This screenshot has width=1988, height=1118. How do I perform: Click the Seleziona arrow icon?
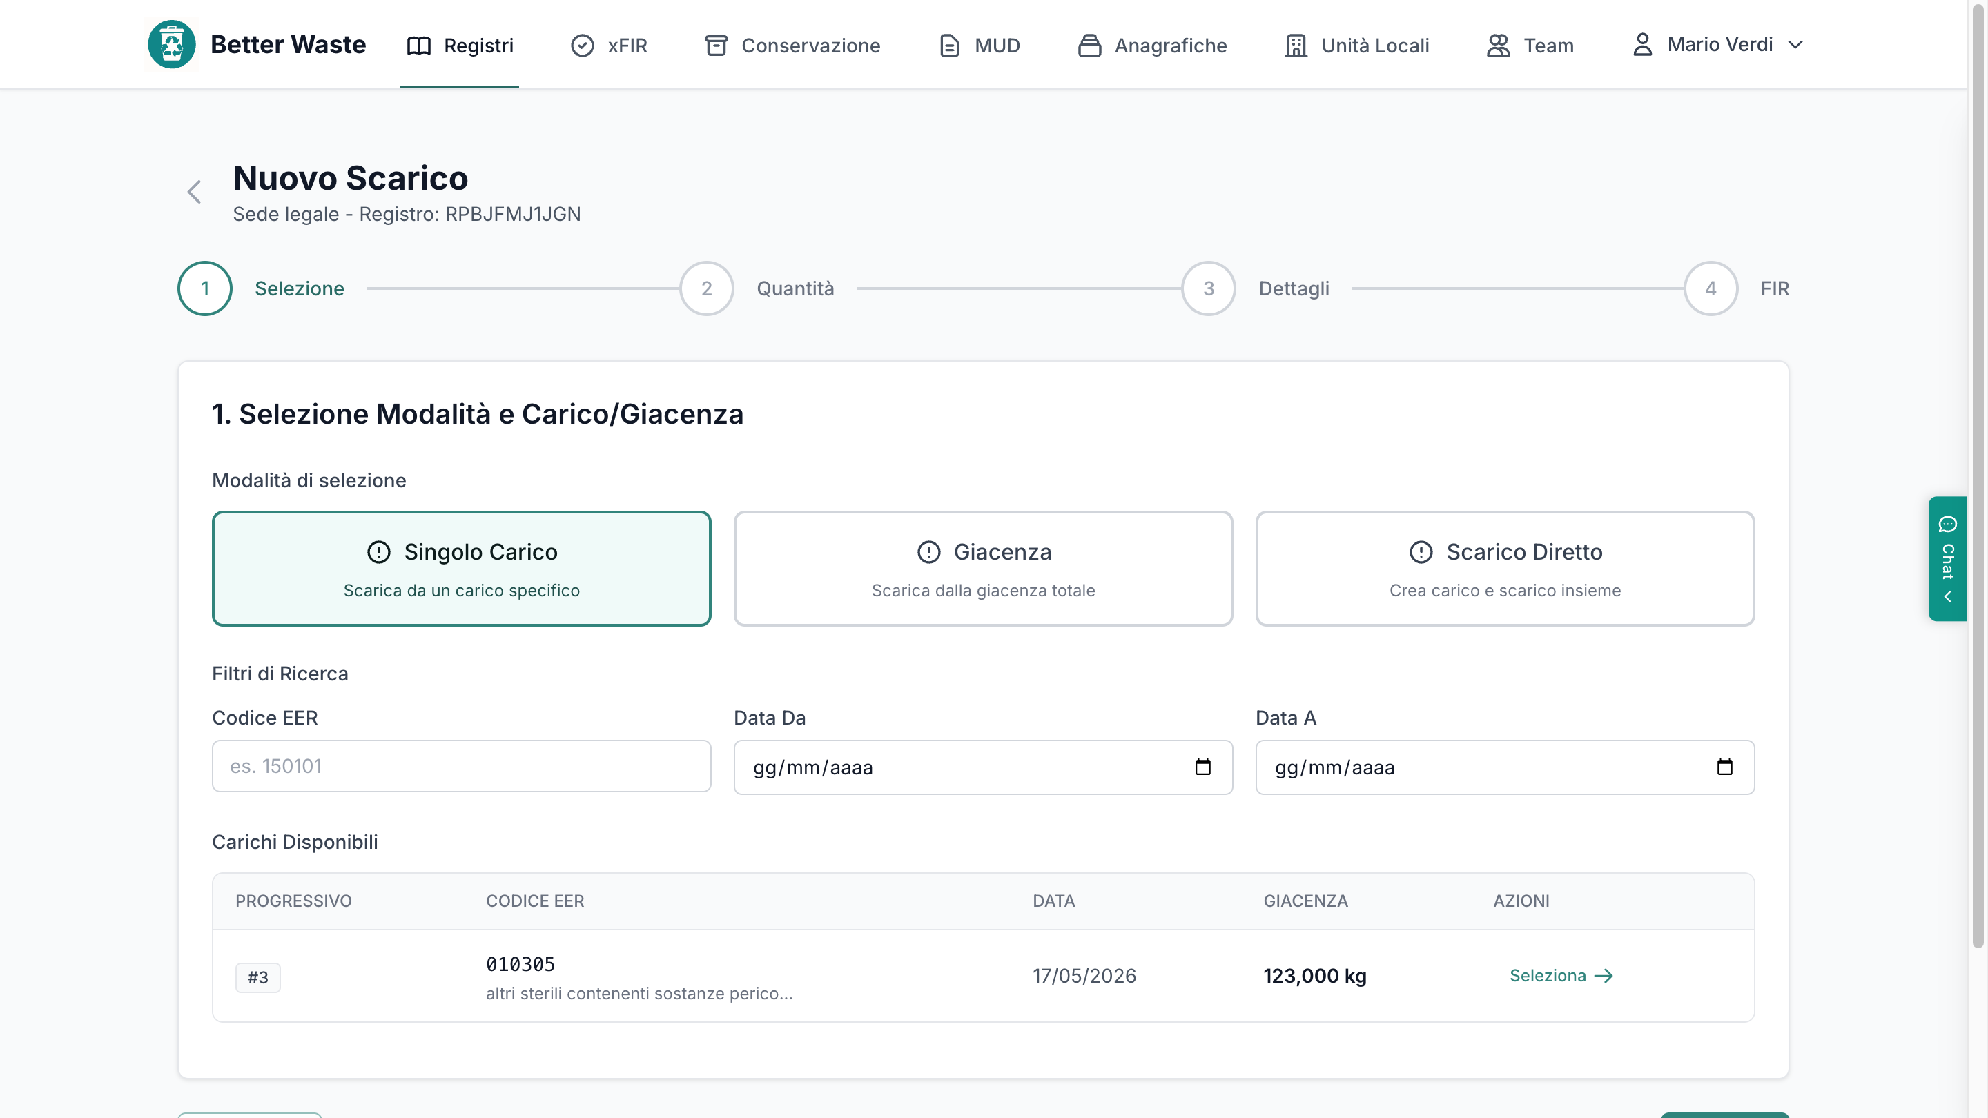pyautogui.click(x=1604, y=976)
